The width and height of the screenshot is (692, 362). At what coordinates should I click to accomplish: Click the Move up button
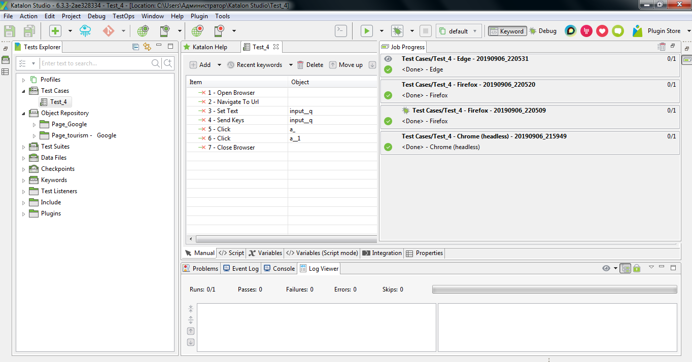(346, 65)
